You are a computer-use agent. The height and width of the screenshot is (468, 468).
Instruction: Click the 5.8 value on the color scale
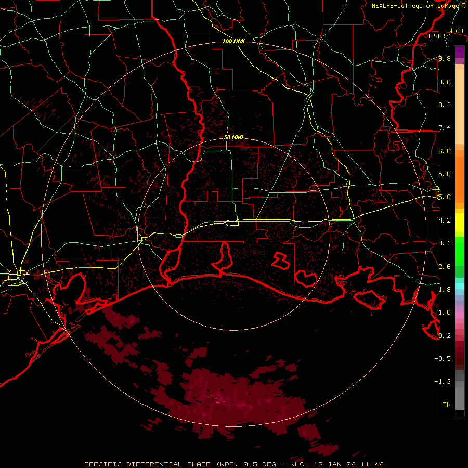tap(445, 174)
